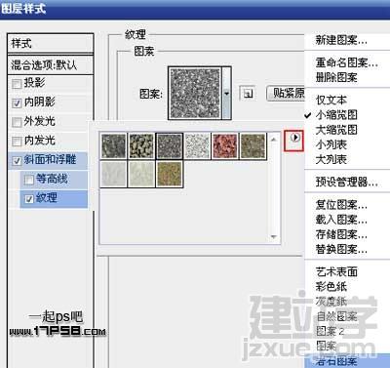
Task: Click the create new preset pattern icon
Action: tap(248, 94)
